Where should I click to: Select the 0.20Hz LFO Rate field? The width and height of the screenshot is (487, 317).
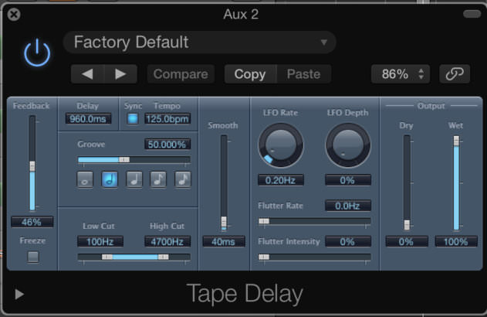pos(281,180)
